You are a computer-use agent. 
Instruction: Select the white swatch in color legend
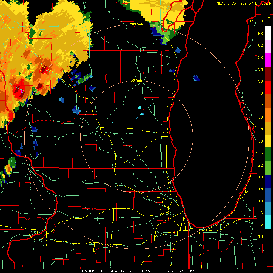point(268,33)
